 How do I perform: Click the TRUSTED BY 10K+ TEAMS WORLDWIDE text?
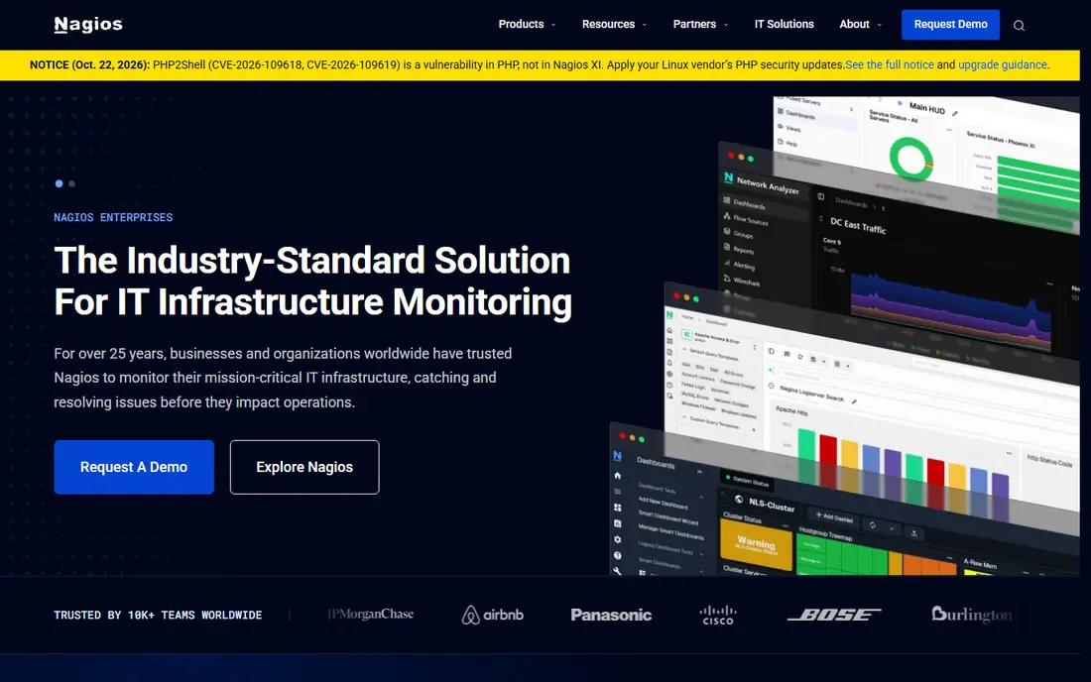click(158, 616)
